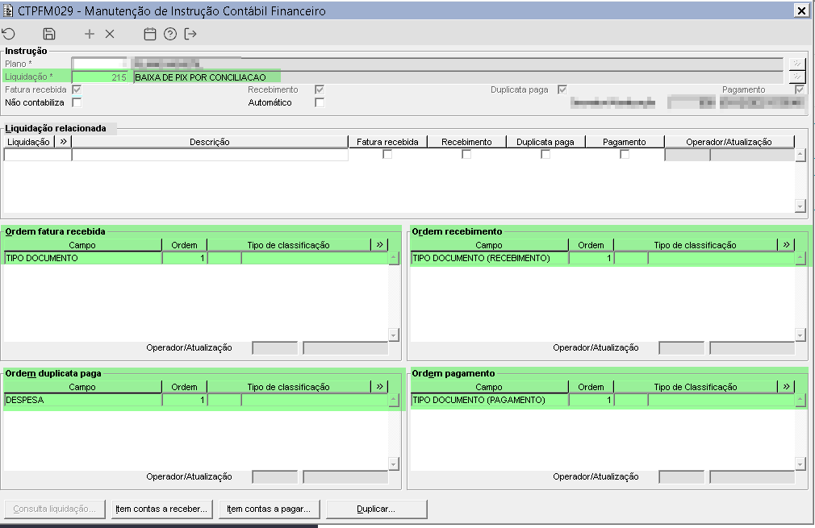The height and width of the screenshot is (528, 815).
Task: Click » button in Ordem recebimento header
Action: (786, 244)
